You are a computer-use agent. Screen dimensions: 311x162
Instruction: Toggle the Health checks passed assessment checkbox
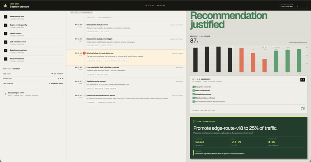click(x=194, y=90)
